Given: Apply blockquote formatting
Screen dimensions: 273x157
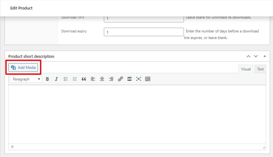Looking at the screenshot, I should (x=84, y=79).
